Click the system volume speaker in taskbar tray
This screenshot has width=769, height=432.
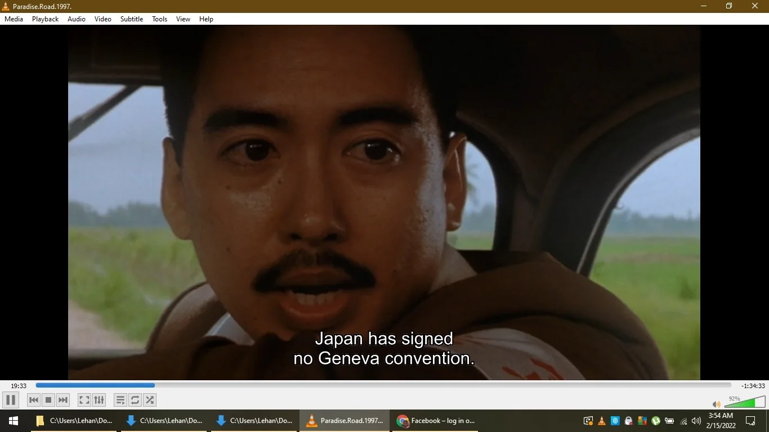click(x=696, y=421)
